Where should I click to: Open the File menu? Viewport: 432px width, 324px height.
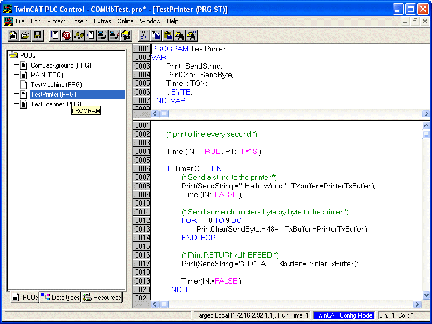[20, 21]
